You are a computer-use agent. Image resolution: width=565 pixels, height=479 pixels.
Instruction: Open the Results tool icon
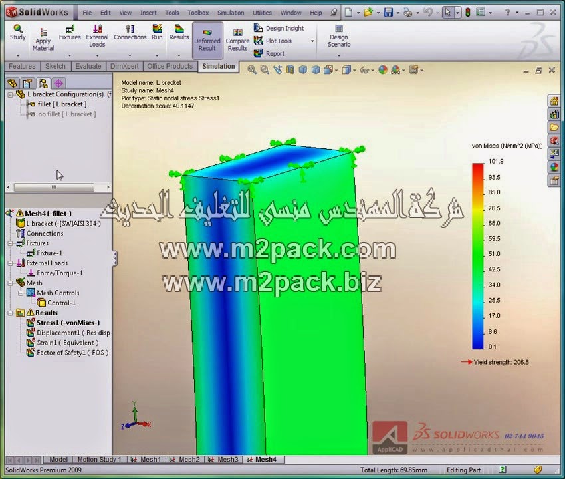179,32
